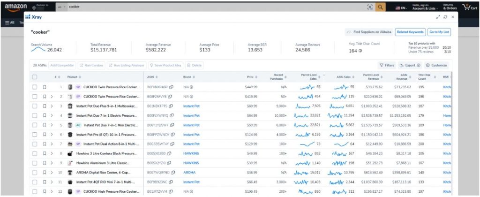This screenshot has height=197, width=480.
Task: Click the Xray refresh icon
Action: pos(446,17)
